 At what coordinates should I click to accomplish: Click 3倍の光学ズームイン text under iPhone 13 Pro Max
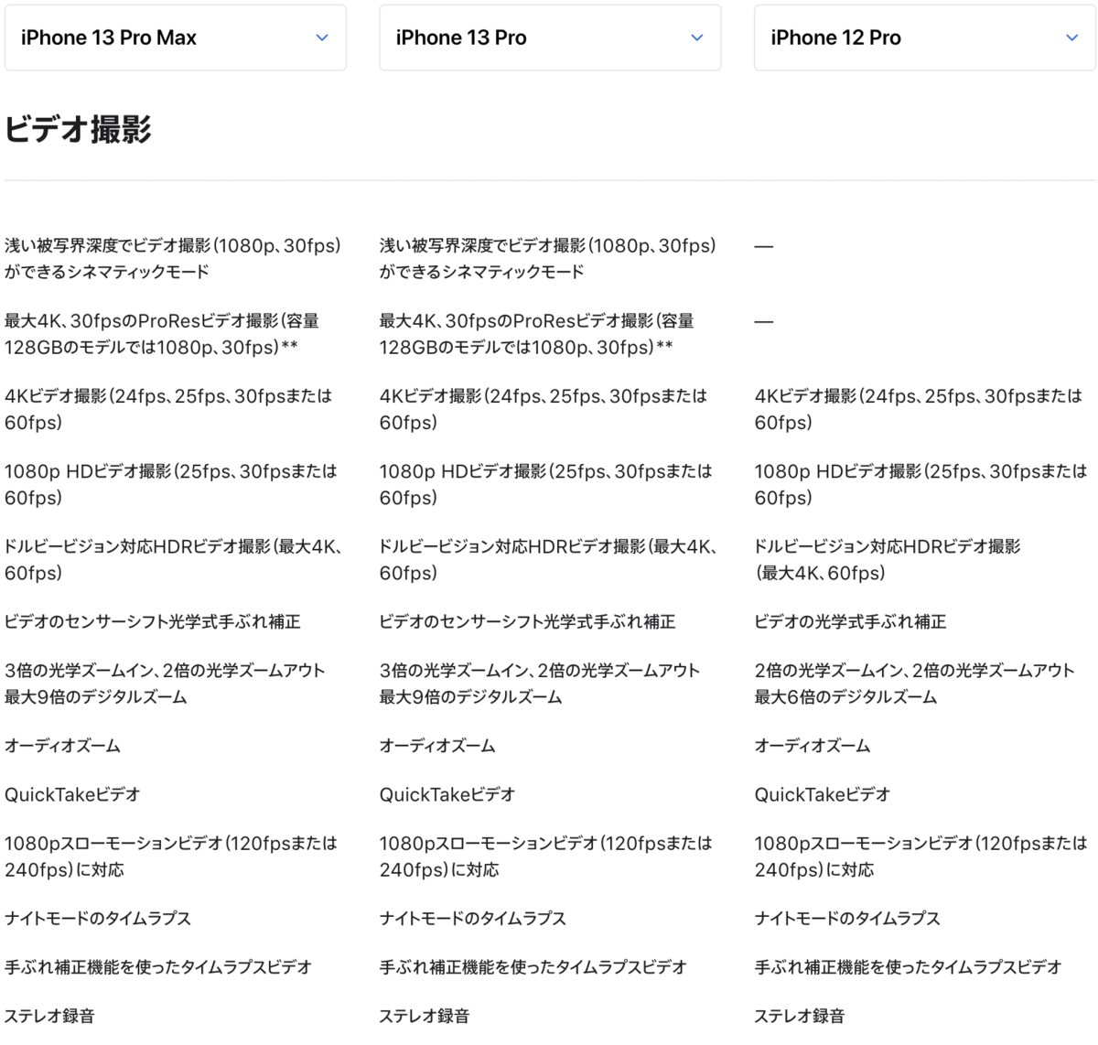[x=166, y=684]
